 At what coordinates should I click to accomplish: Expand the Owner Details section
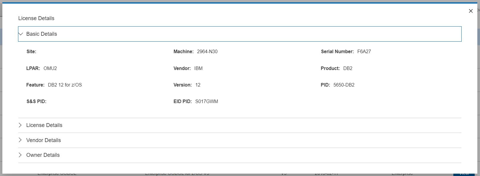[x=240, y=155]
